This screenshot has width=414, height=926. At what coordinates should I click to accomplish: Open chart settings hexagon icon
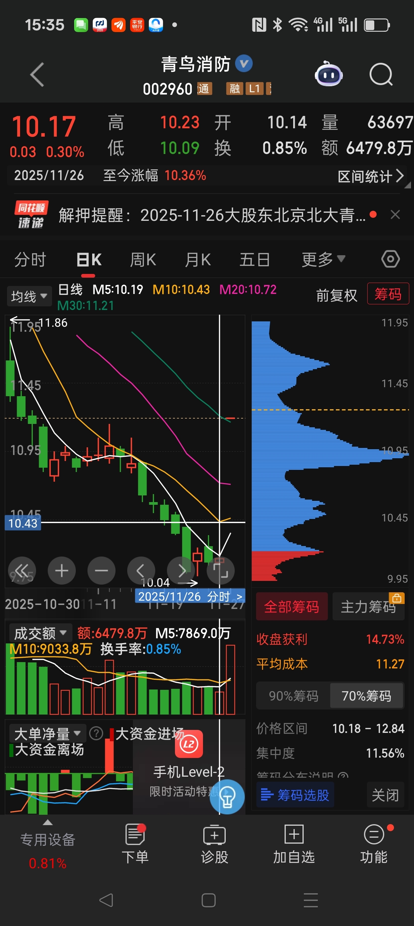(x=390, y=259)
